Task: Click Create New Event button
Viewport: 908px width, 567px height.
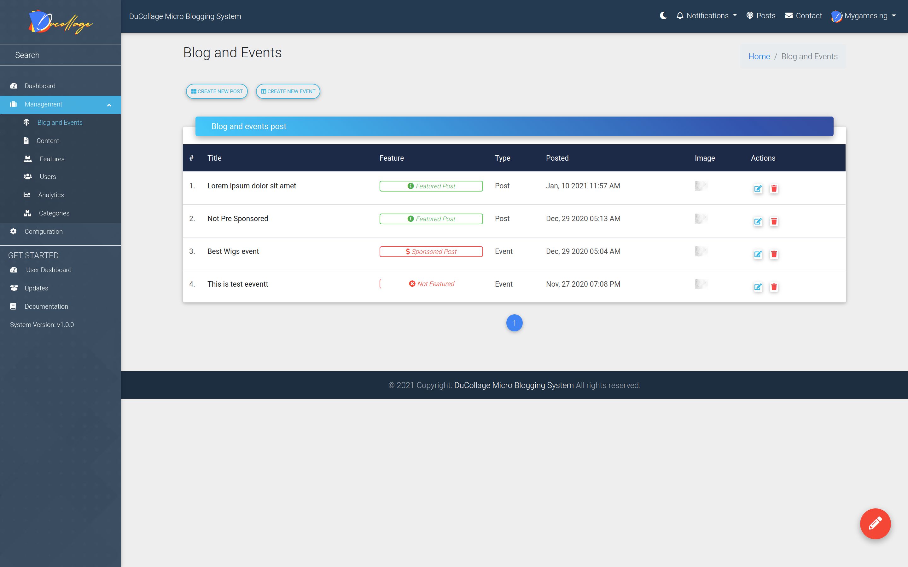Action: [x=288, y=91]
